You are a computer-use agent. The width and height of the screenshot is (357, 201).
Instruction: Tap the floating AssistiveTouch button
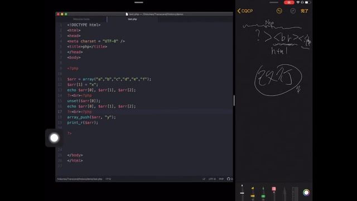point(54,138)
